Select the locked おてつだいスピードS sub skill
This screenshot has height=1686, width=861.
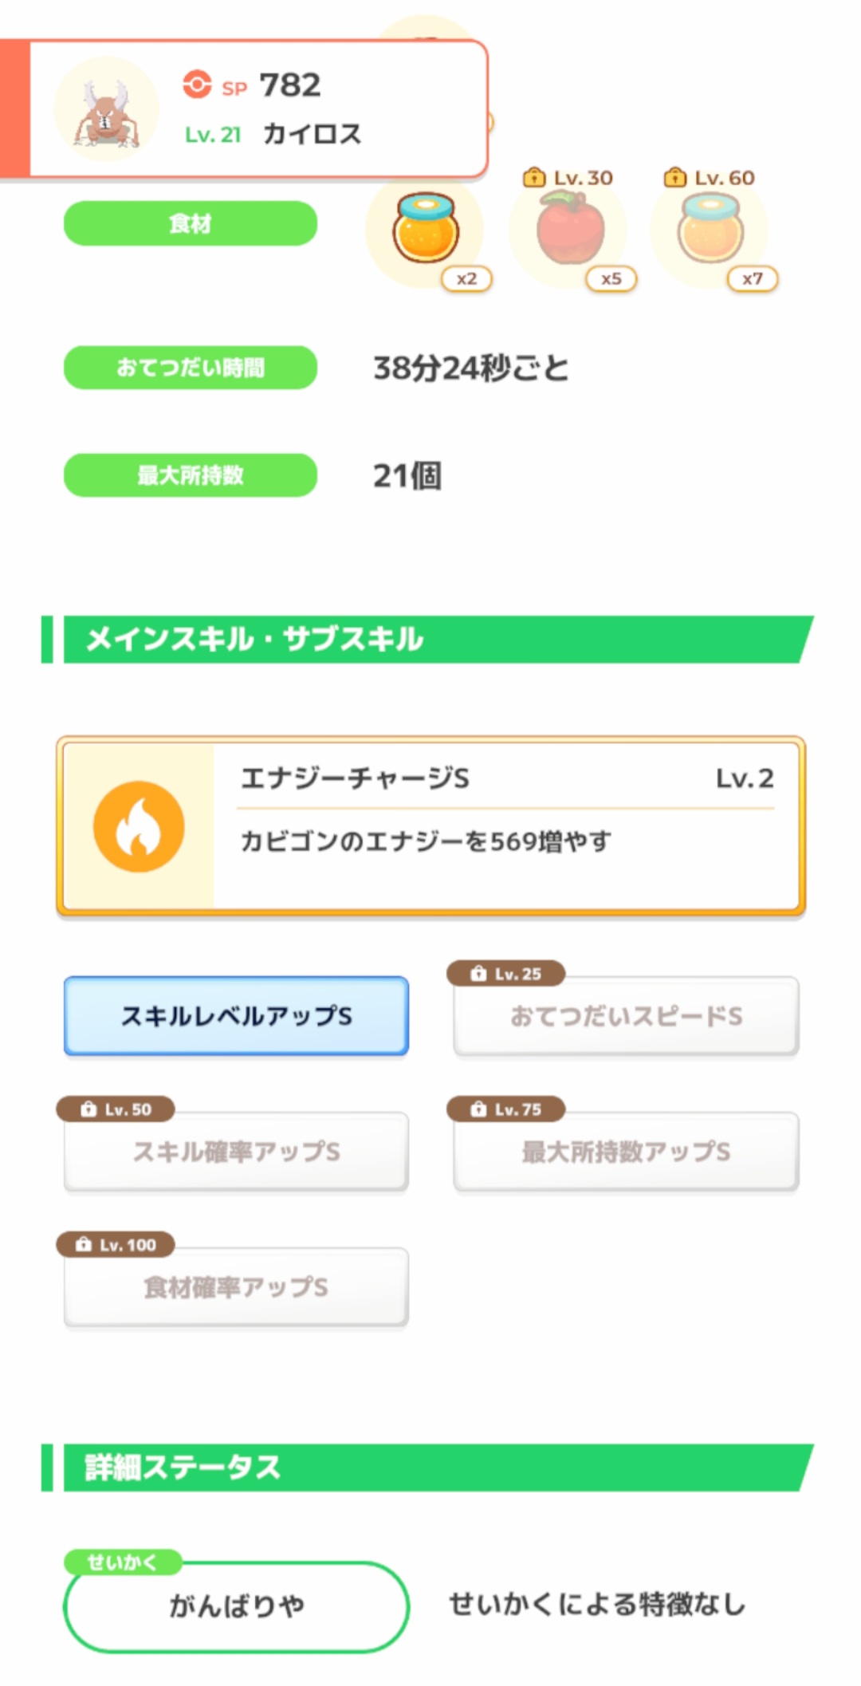tap(626, 1017)
